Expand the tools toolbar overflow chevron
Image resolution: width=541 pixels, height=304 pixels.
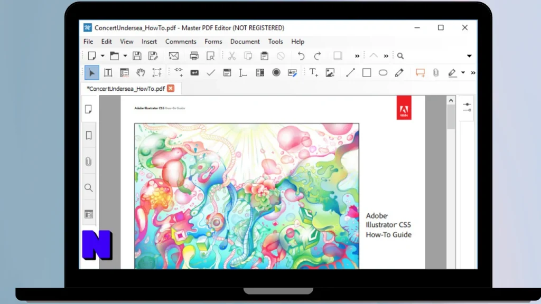473,73
